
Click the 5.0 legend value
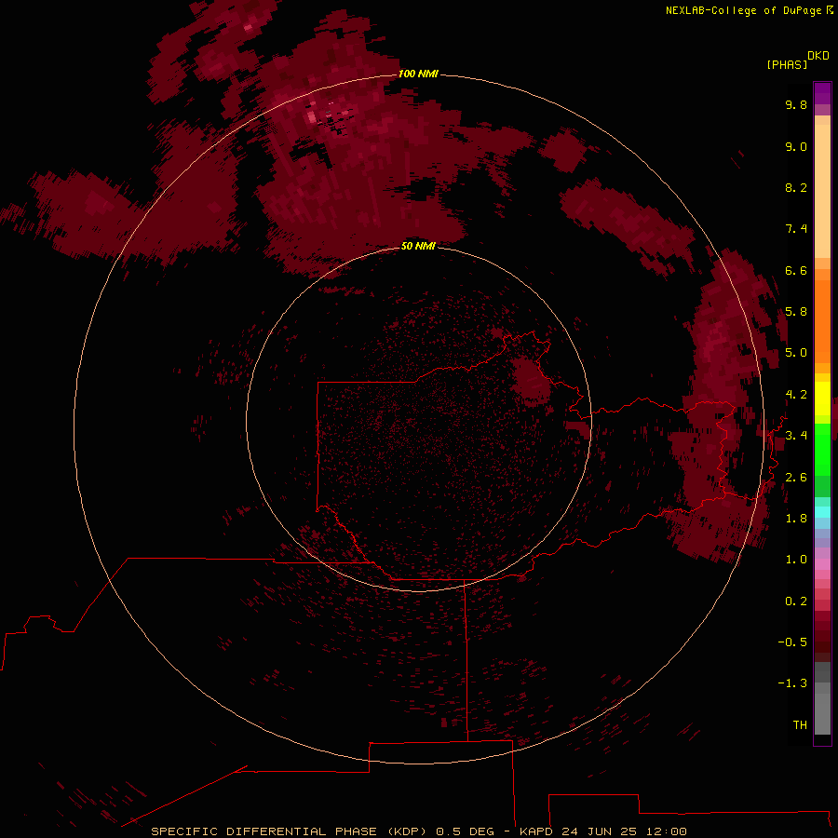coord(796,353)
